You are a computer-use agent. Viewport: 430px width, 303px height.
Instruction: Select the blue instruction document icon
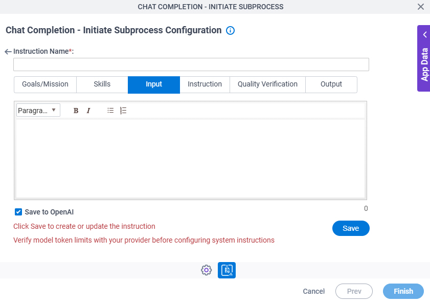click(x=227, y=270)
